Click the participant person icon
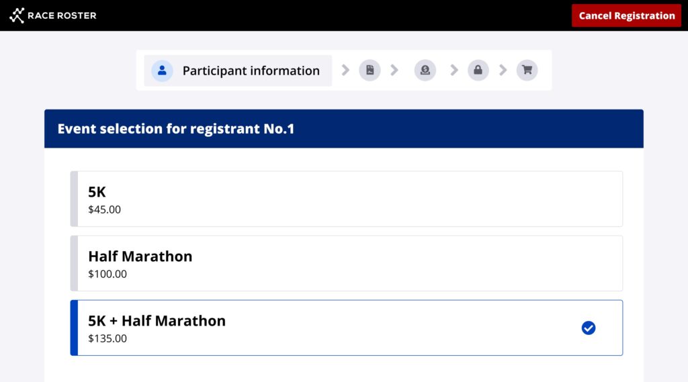 pos(162,70)
